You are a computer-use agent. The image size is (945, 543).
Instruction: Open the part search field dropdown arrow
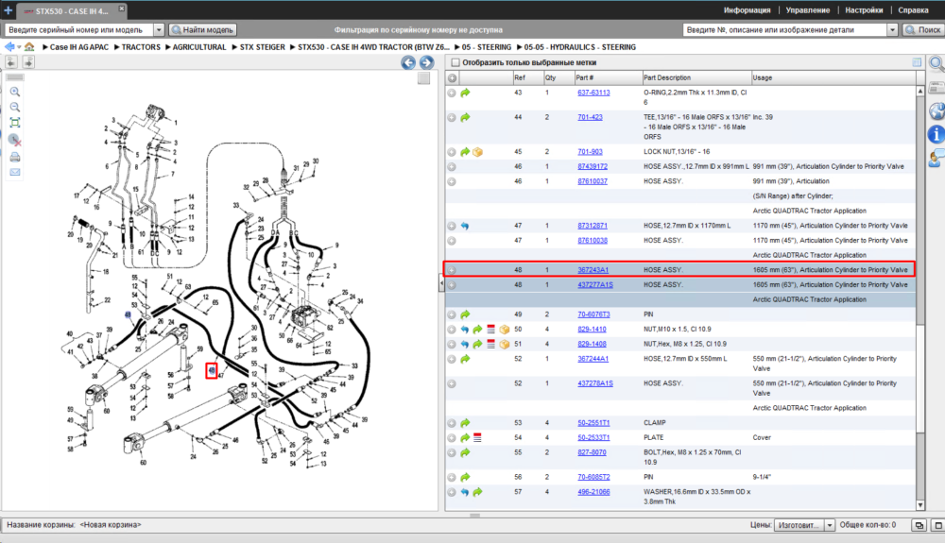pyautogui.click(x=893, y=29)
